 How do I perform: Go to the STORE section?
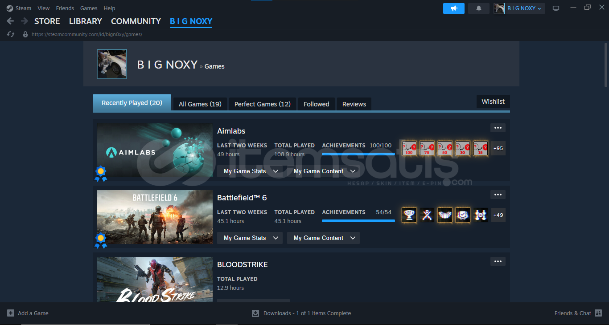tap(47, 21)
